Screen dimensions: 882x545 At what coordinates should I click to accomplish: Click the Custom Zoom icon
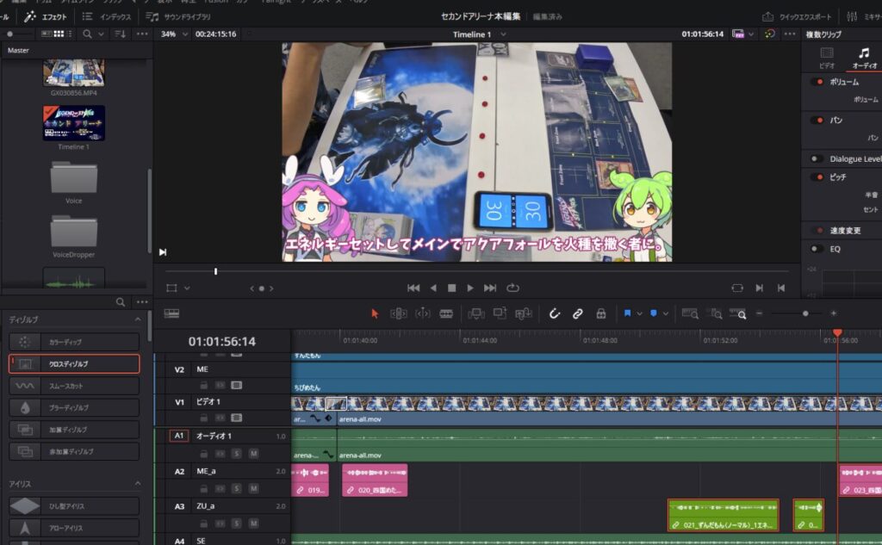[737, 313]
